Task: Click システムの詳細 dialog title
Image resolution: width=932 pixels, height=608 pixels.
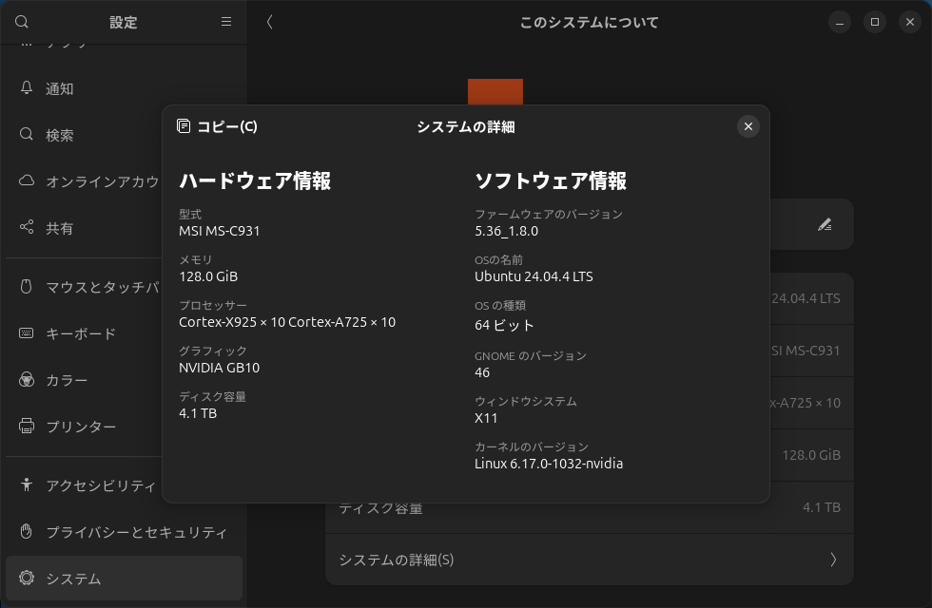Action: pos(465,126)
